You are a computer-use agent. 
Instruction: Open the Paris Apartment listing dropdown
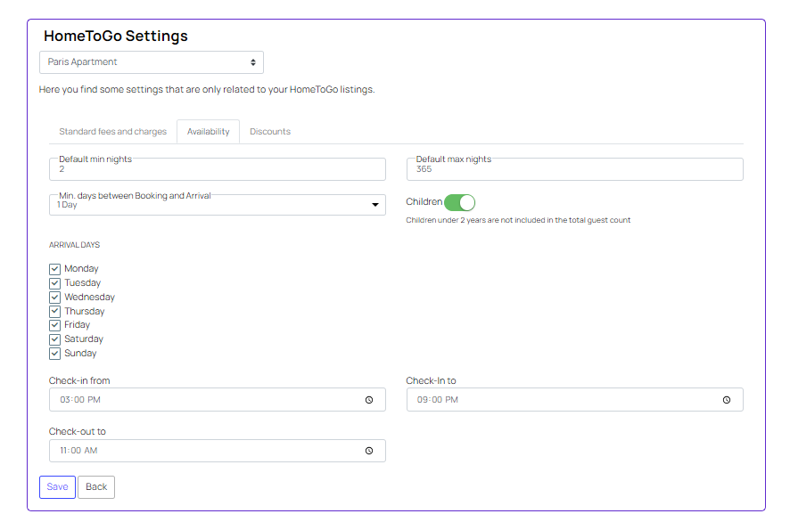(x=152, y=62)
